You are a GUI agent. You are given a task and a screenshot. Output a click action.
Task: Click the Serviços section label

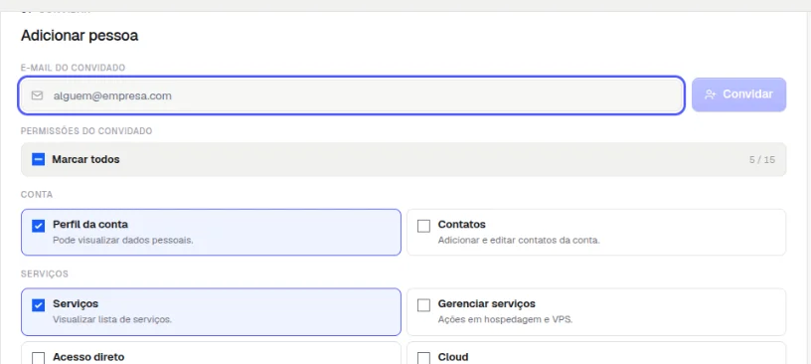pos(45,273)
